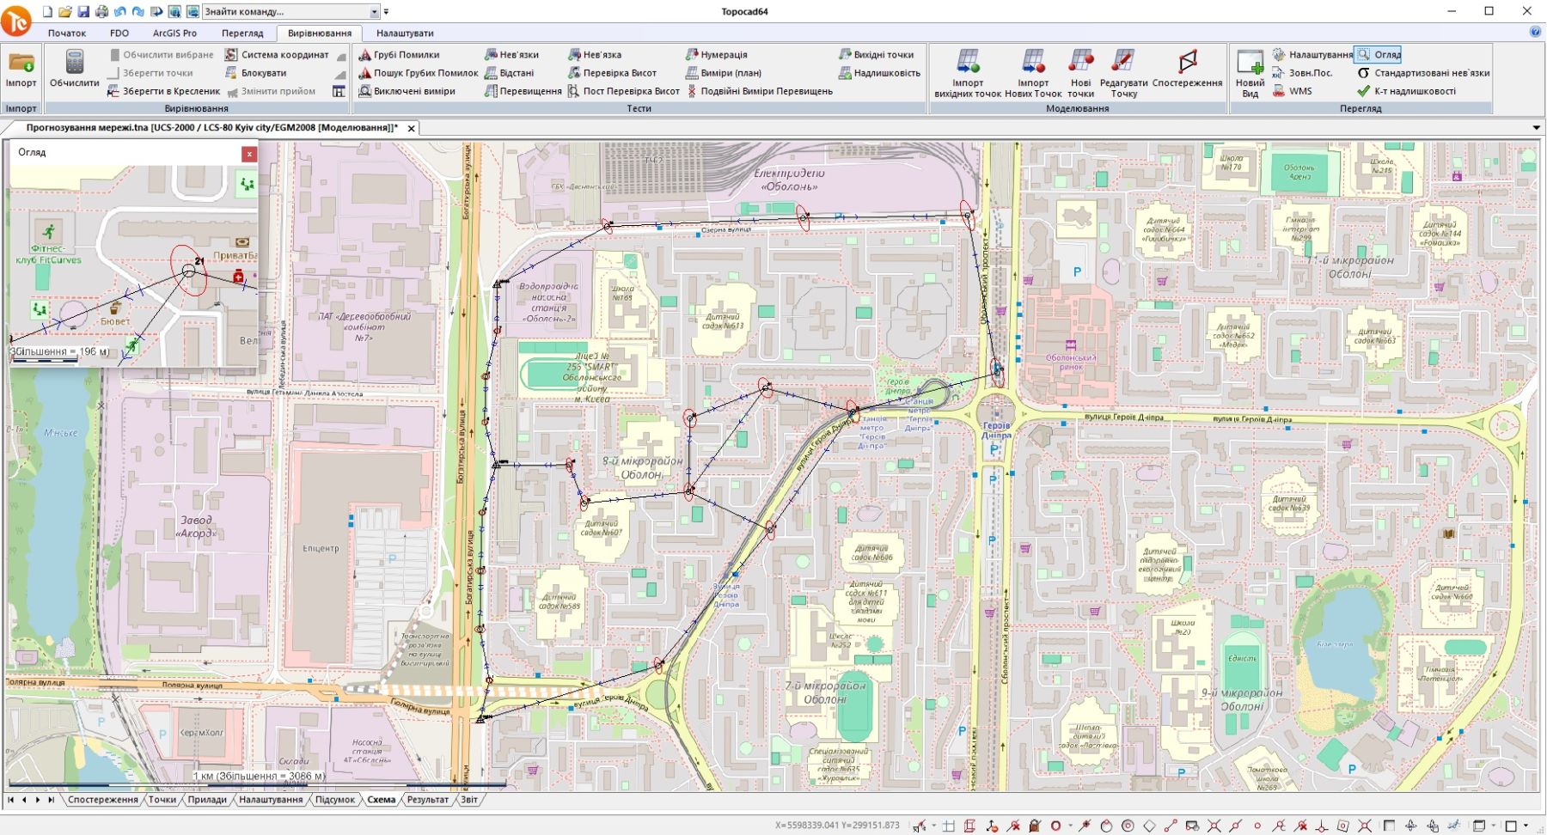
Task: Click the Нові точки modelling tool
Action: tap(1080, 74)
